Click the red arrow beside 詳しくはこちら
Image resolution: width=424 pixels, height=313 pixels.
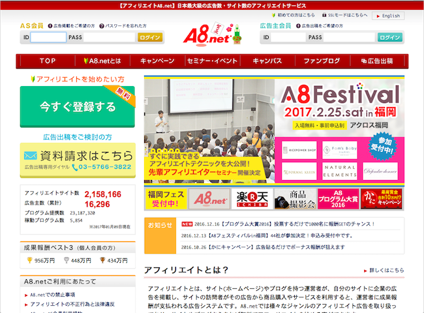pyautogui.click(x=365, y=271)
